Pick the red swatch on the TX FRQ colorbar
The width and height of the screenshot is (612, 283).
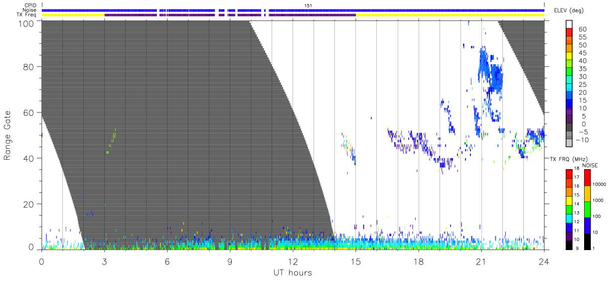(569, 174)
